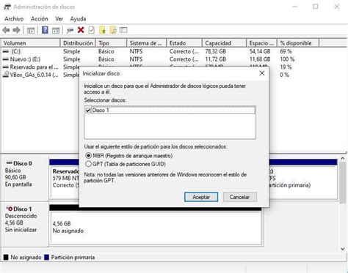Click the drive icon next to Nuevo :) (E:)

coord(6,59)
